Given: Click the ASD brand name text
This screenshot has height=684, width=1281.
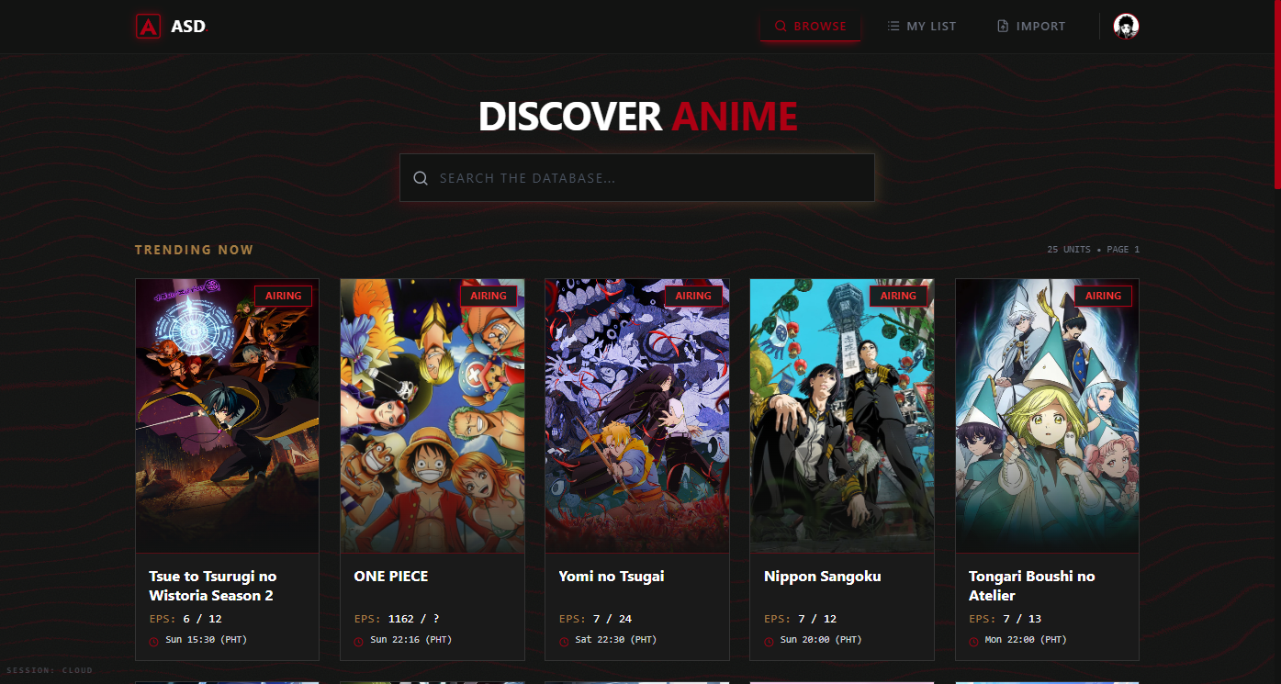Looking at the screenshot, I should 188,27.
